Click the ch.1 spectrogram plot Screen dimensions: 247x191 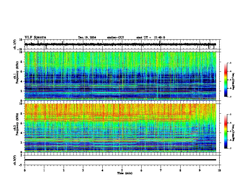click(120, 76)
